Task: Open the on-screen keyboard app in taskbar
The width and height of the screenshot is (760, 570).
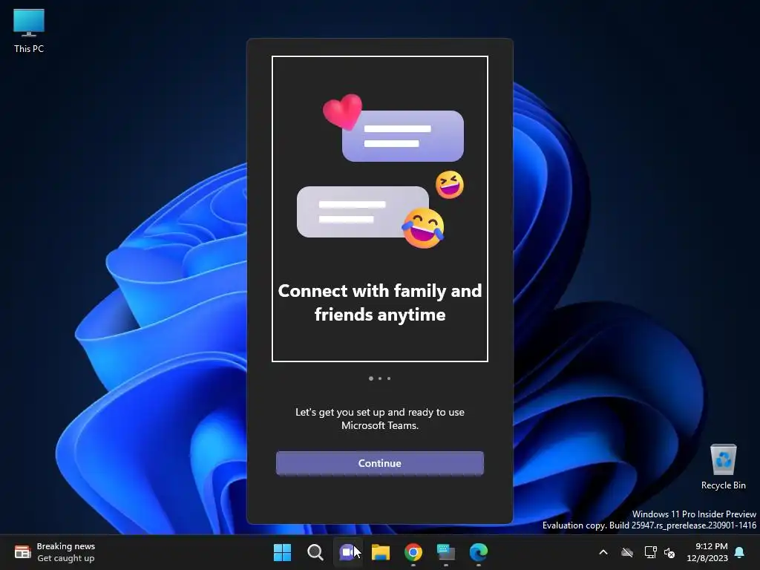Action: pos(446,552)
